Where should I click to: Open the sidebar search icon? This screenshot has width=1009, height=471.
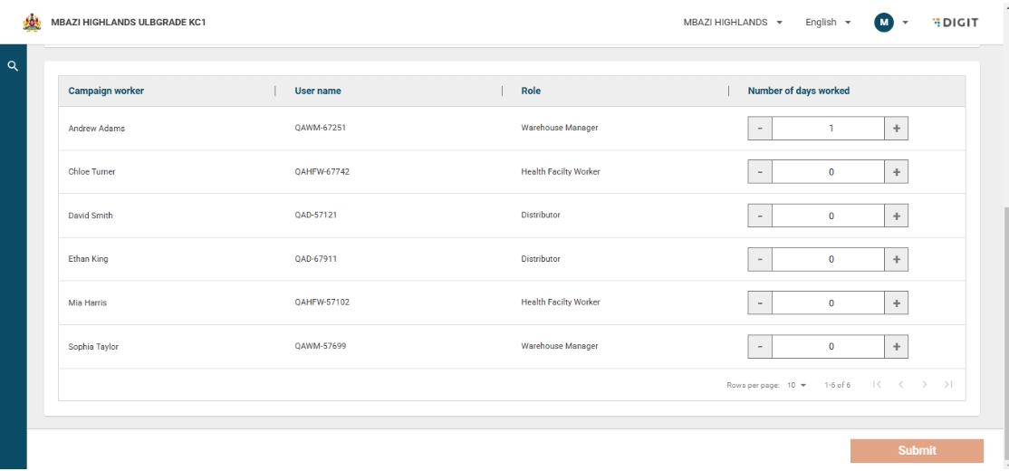tap(13, 66)
